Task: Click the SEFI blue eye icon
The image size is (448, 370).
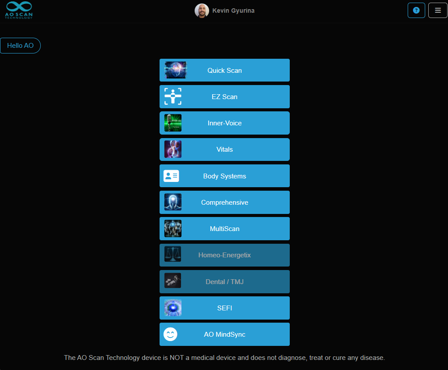Action: click(173, 308)
